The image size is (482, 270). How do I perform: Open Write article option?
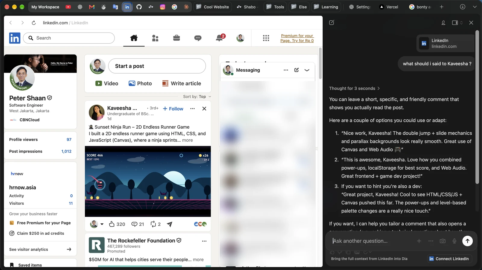coord(182,83)
